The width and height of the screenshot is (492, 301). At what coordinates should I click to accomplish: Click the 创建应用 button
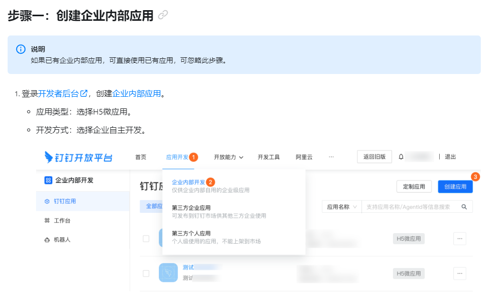tap(455, 186)
